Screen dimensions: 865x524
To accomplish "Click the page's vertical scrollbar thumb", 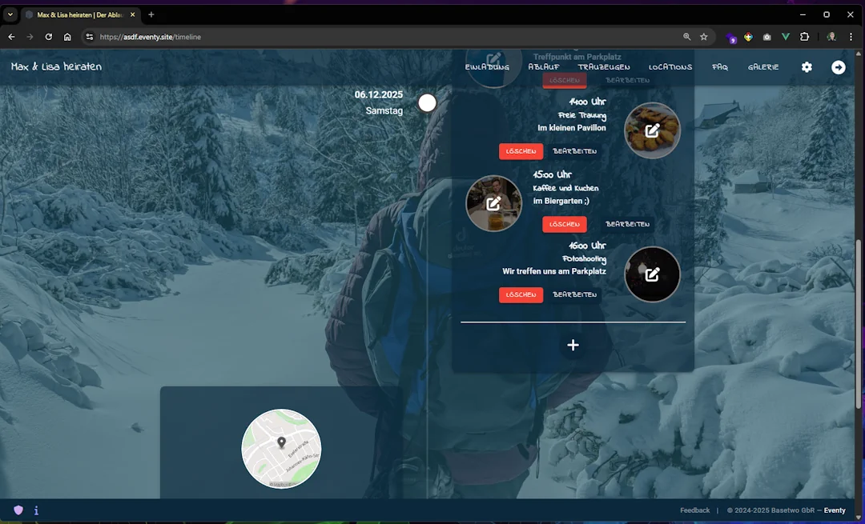I will pyautogui.click(x=859, y=324).
